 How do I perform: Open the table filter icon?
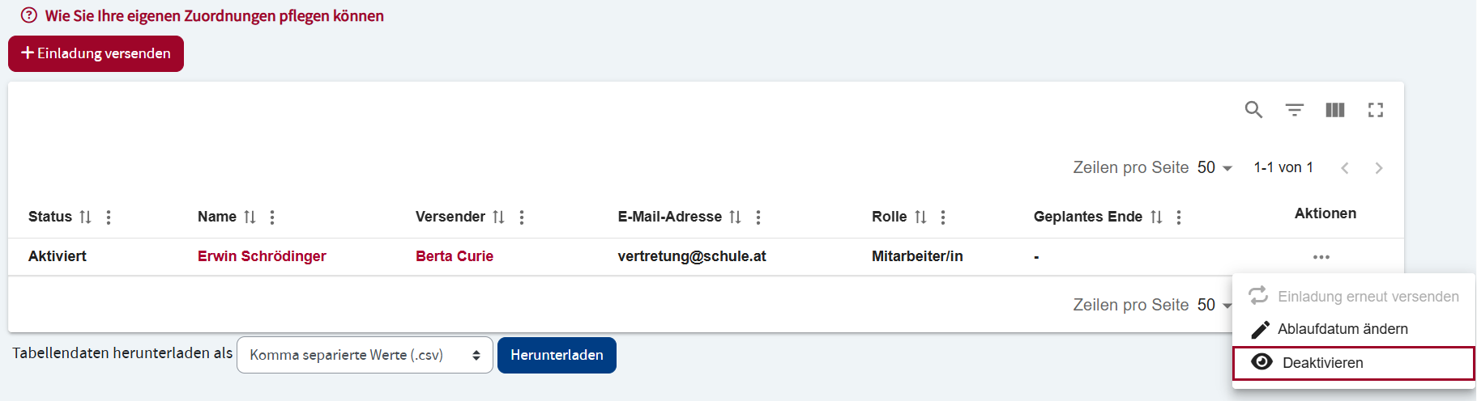coord(1295,110)
